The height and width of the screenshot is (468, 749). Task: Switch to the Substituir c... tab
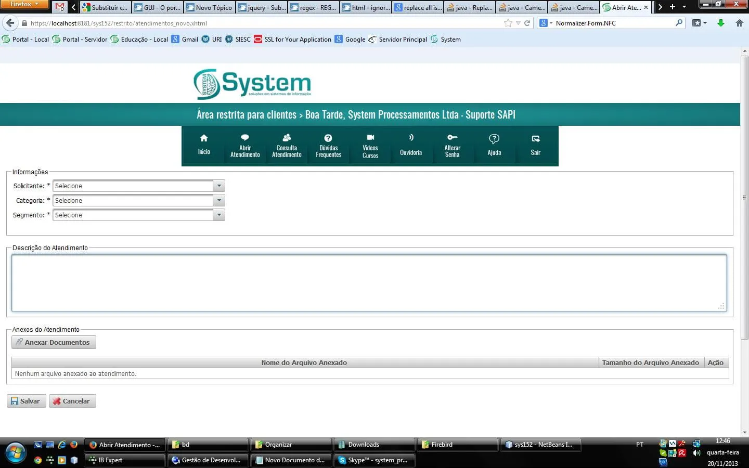105,7
